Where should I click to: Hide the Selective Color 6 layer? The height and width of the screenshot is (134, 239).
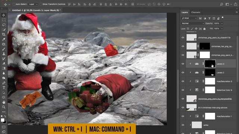tap(183, 90)
